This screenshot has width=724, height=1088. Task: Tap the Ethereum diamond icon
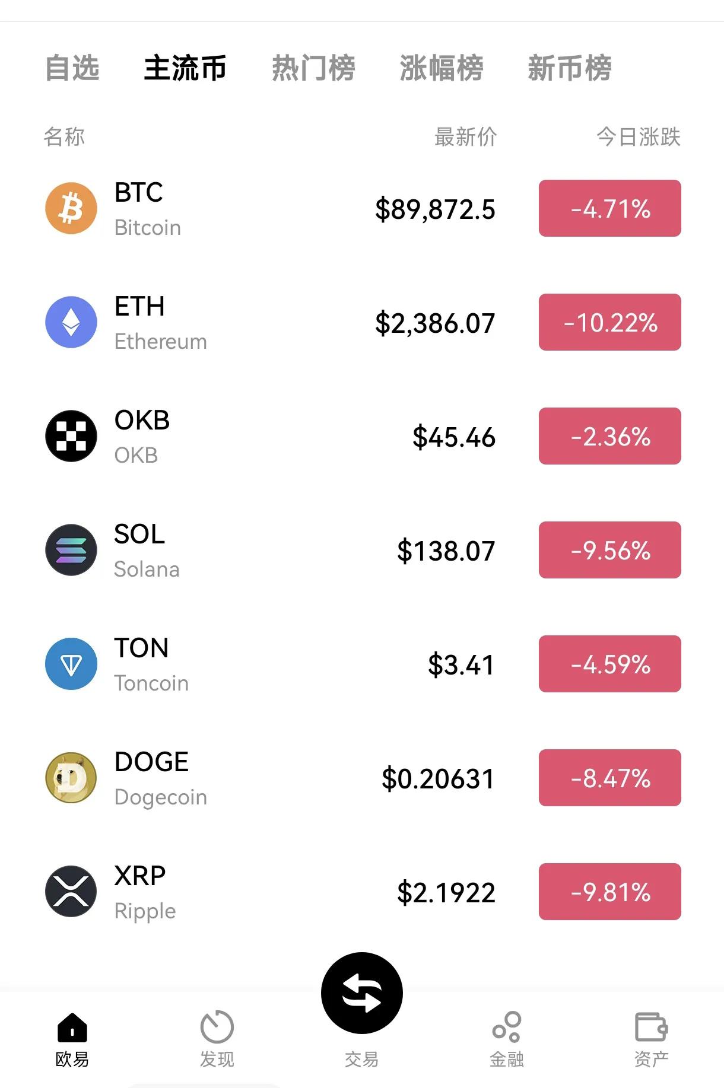[x=71, y=322]
